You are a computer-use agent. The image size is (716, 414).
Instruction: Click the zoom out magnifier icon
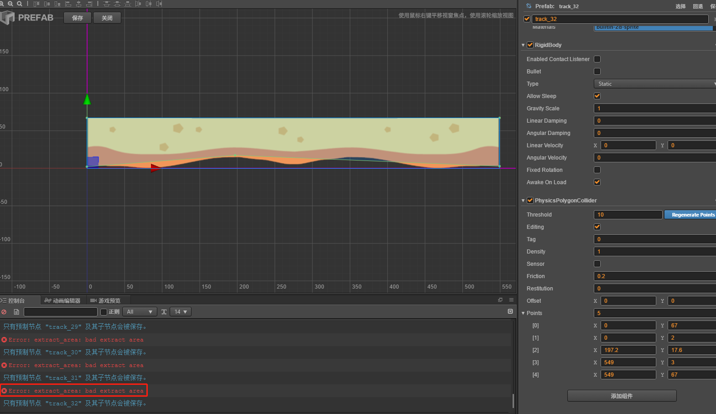coord(10,4)
